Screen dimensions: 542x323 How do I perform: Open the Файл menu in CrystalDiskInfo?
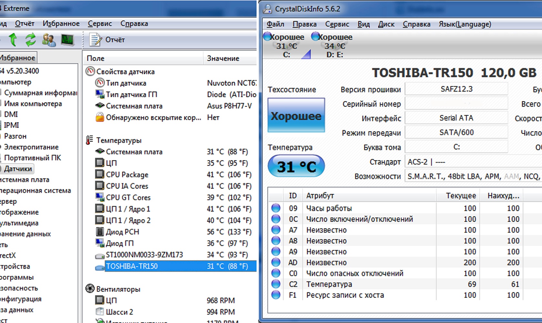coord(275,24)
